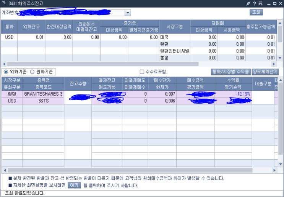Open 통화/시장별 수익률 button
The width and height of the screenshot is (284, 197).
[231, 72]
